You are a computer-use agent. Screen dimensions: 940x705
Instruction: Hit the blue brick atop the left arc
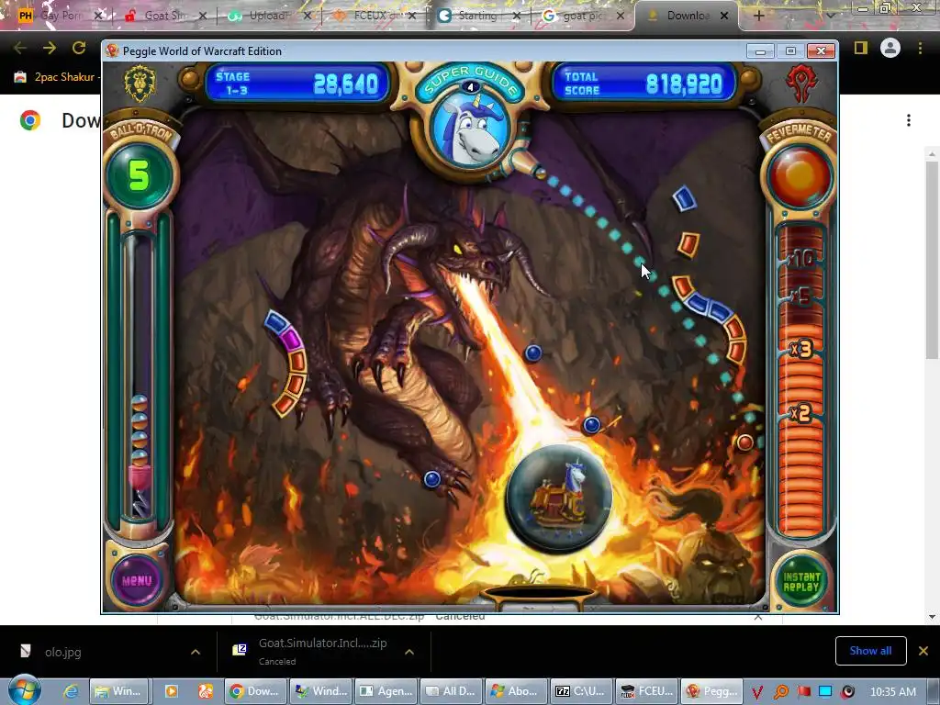(275, 320)
